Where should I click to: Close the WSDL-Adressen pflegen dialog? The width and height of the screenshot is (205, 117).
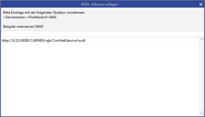tap(201, 4)
